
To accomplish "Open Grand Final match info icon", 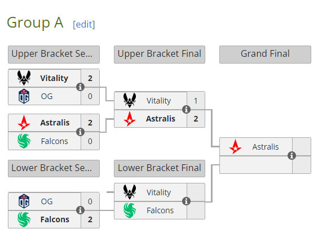I will click(291, 156).
